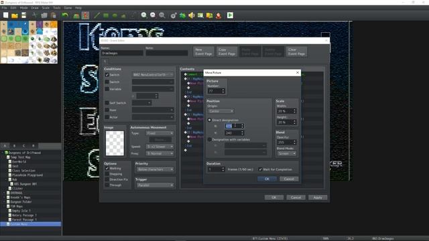Click the Zoom In magnifier icon
The height and width of the screenshot is (241, 429).
[x=144, y=15]
